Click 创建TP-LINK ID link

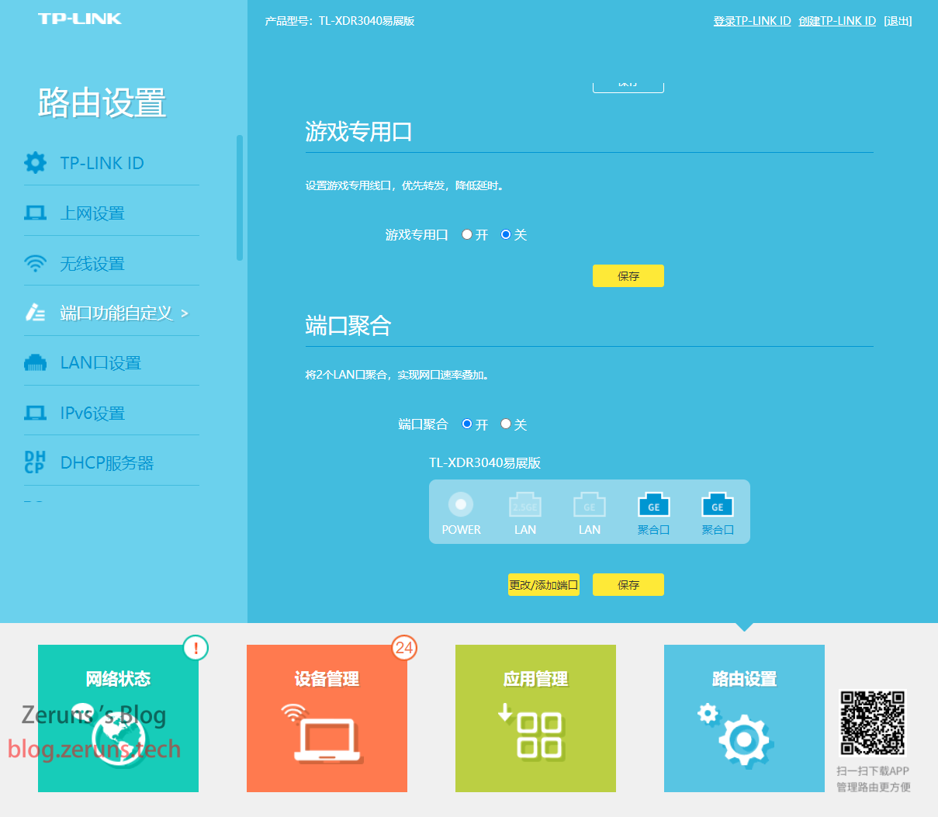(837, 21)
